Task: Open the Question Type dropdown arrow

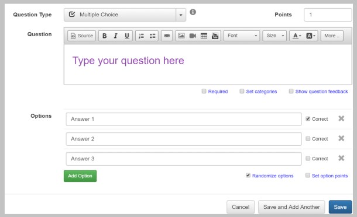Action: 181,15
